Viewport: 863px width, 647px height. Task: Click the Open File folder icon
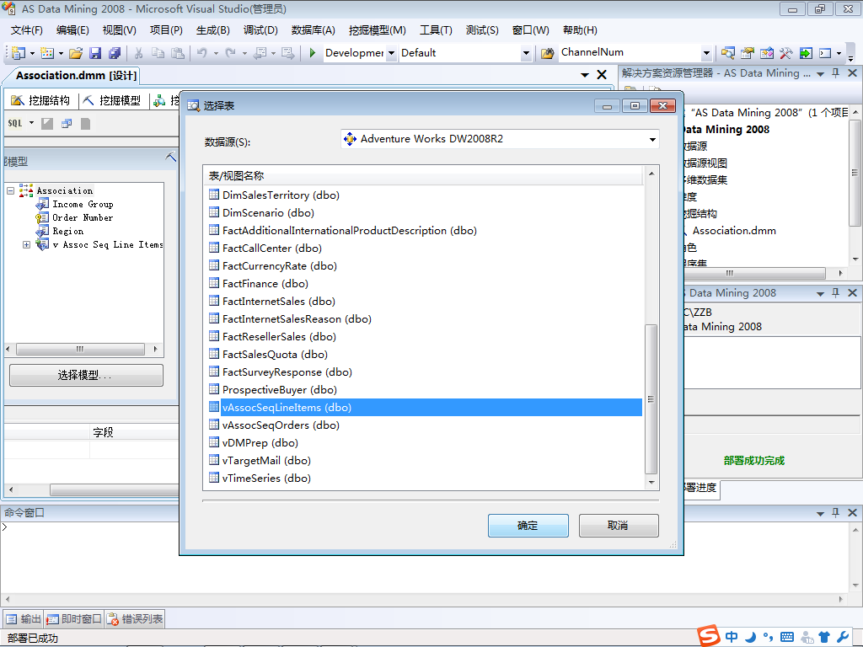(76, 53)
